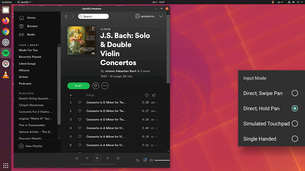Open the assianinio user profile
Viewport: 305px width, 171px height.
pyautogui.click(x=145, y=16)
